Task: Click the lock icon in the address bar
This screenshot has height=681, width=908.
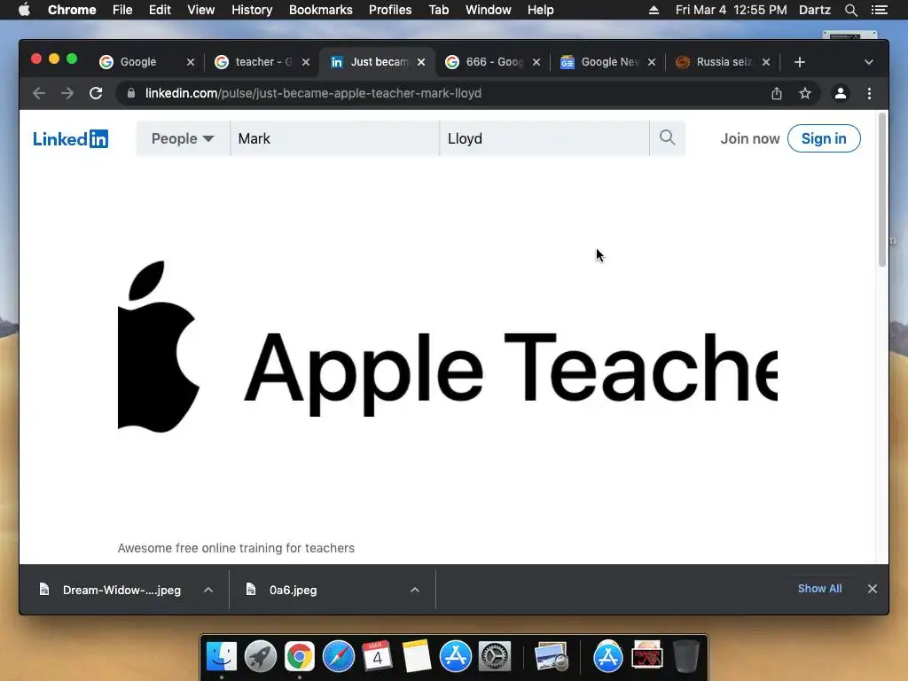Action: [x=131, y=93]
